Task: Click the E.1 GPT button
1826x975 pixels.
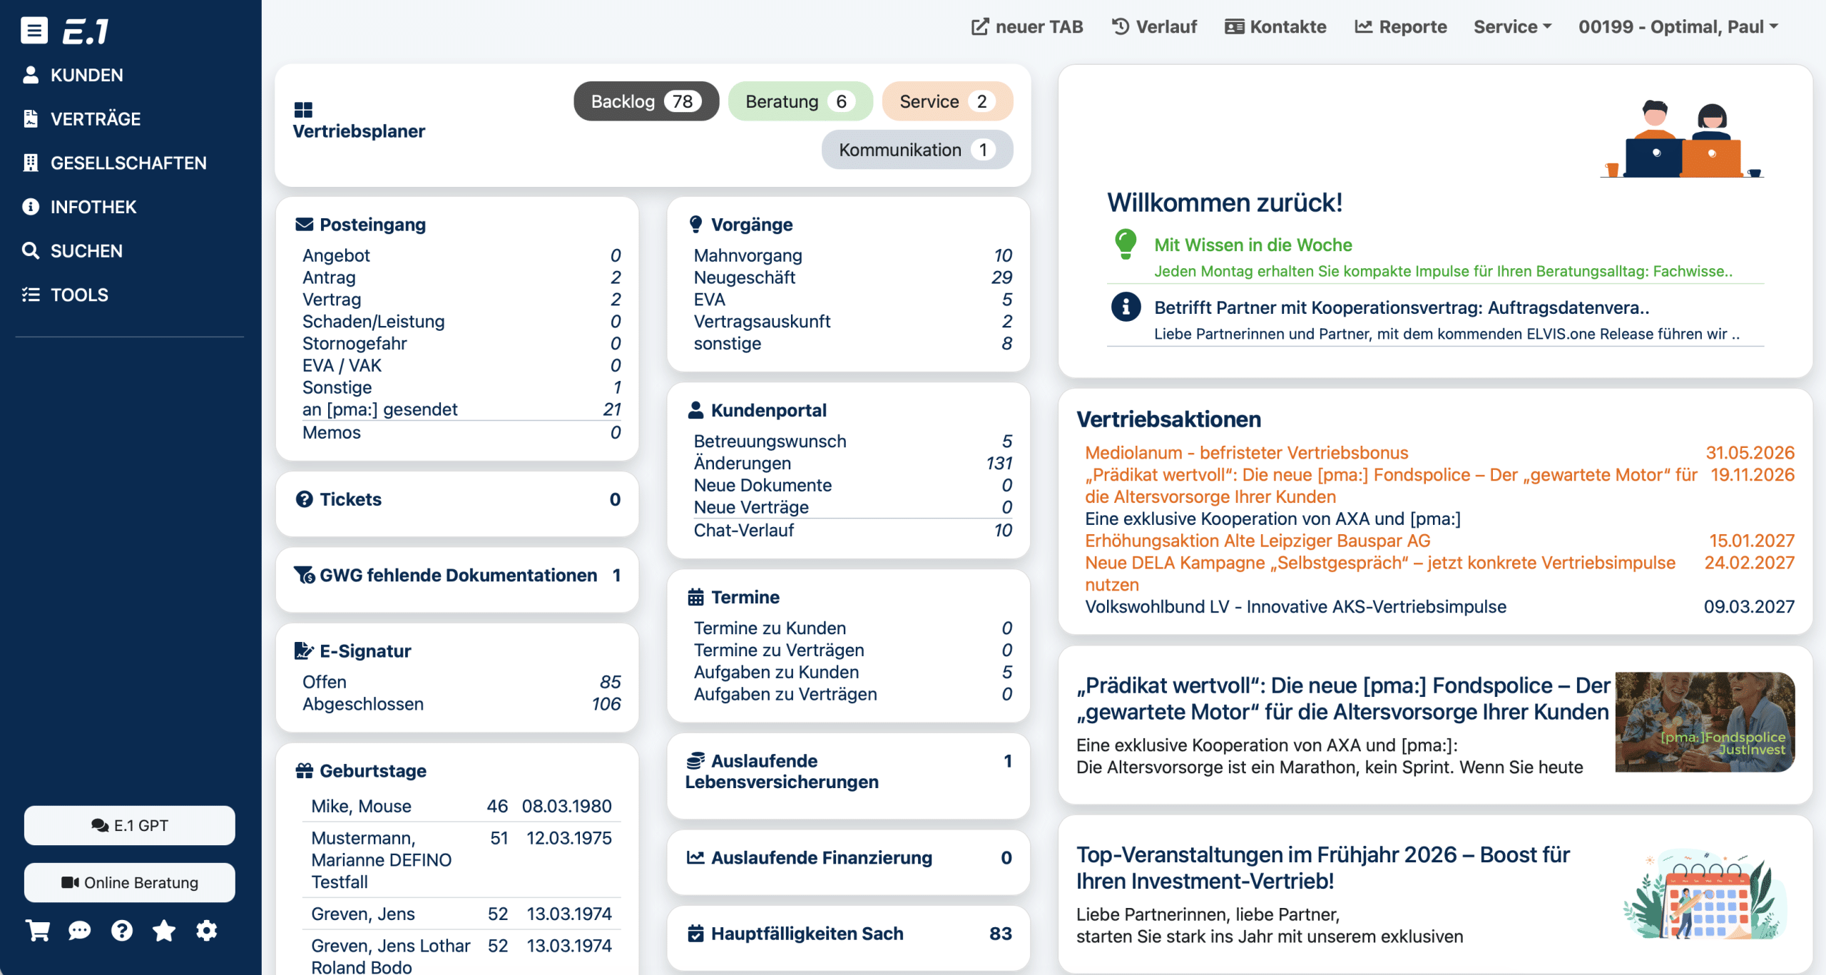Action: pos(130,825)
